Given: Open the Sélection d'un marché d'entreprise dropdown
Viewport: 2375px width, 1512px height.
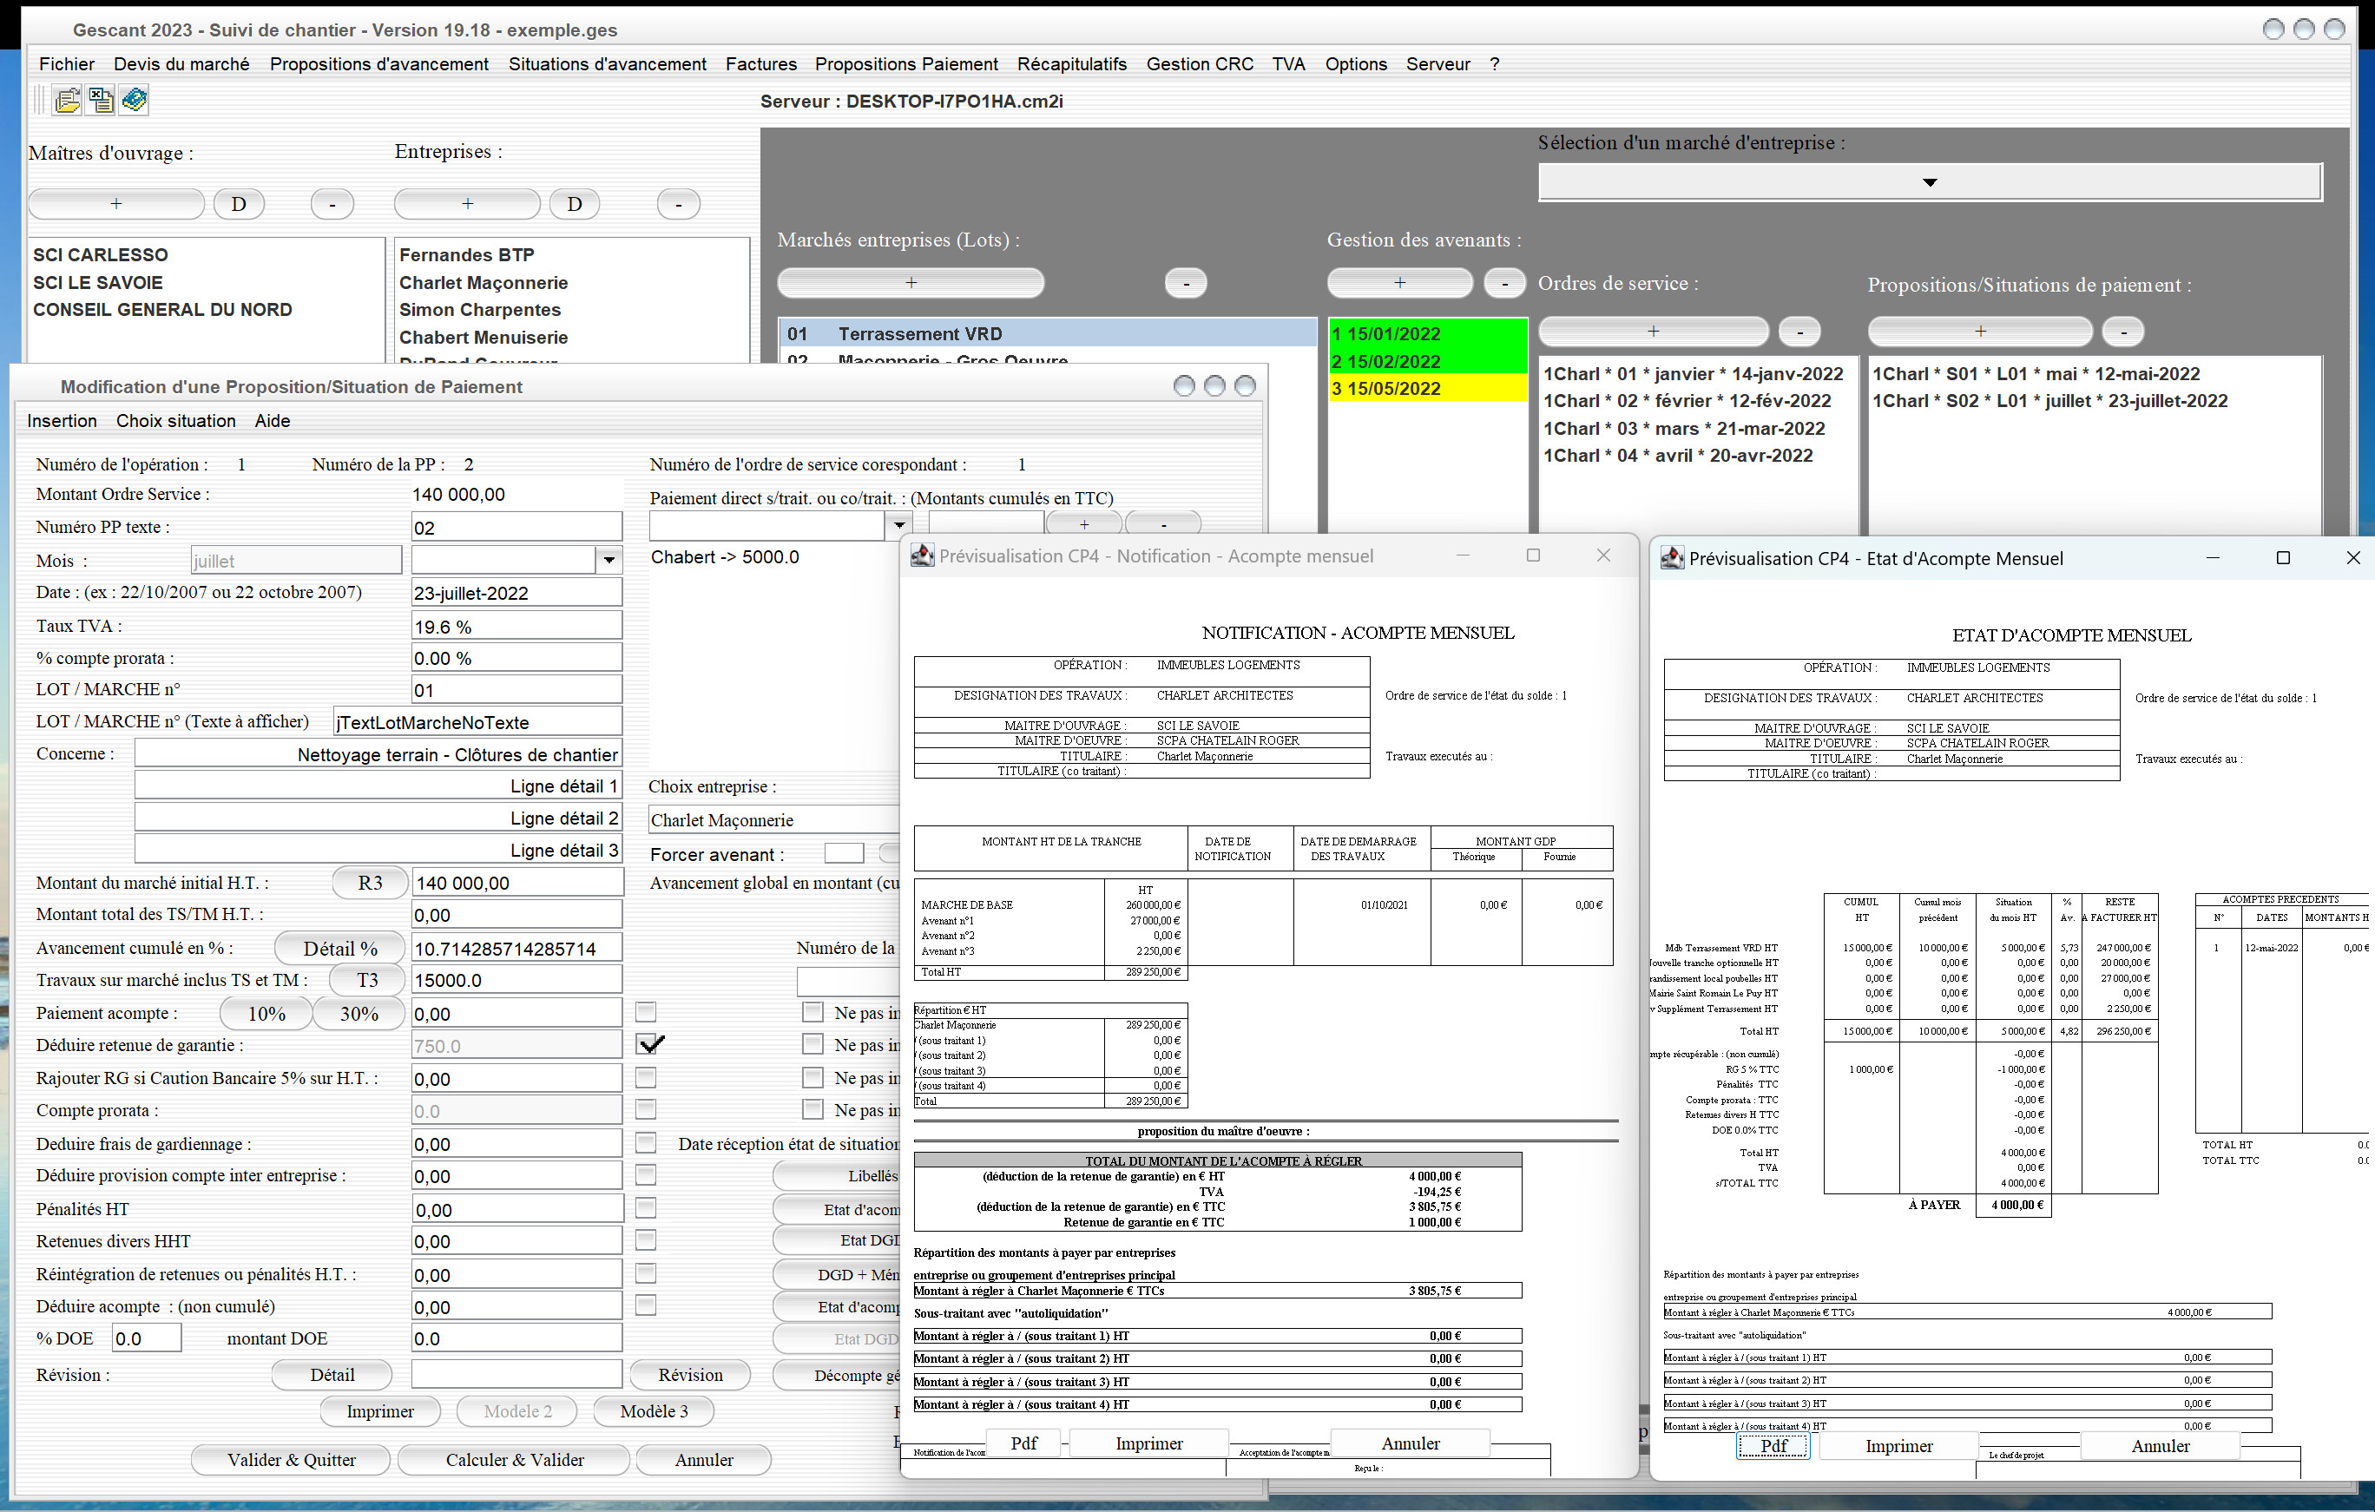Looking at the screenshot, I should point(1929,182).
